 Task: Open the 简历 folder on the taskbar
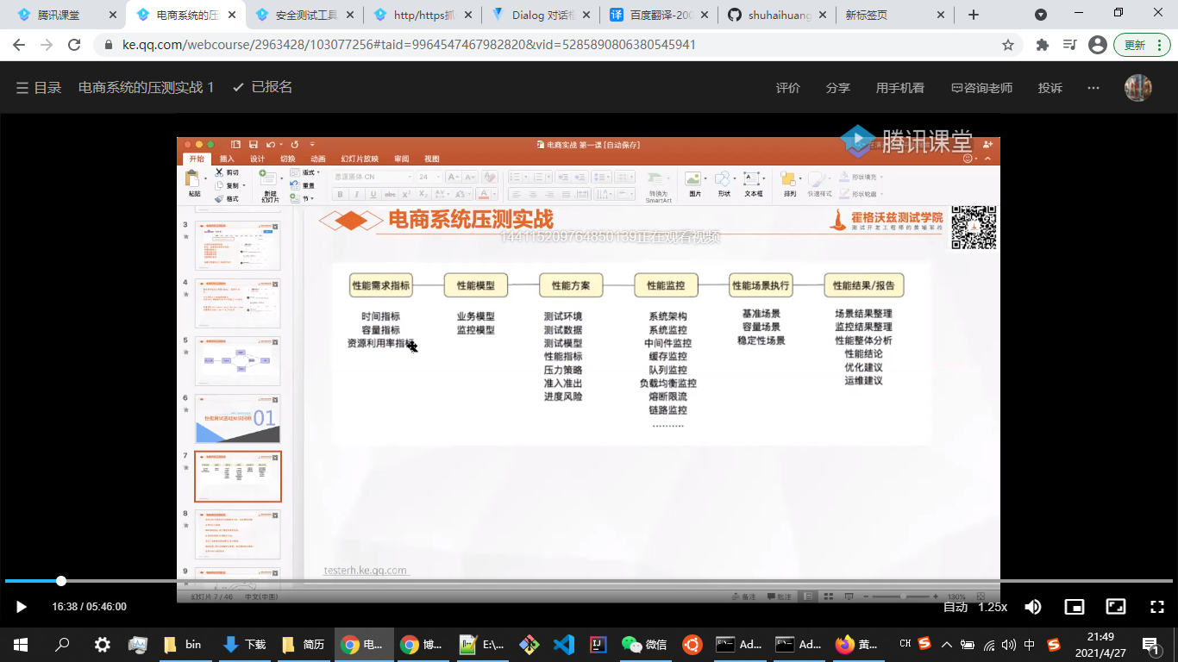pos(304,644)
